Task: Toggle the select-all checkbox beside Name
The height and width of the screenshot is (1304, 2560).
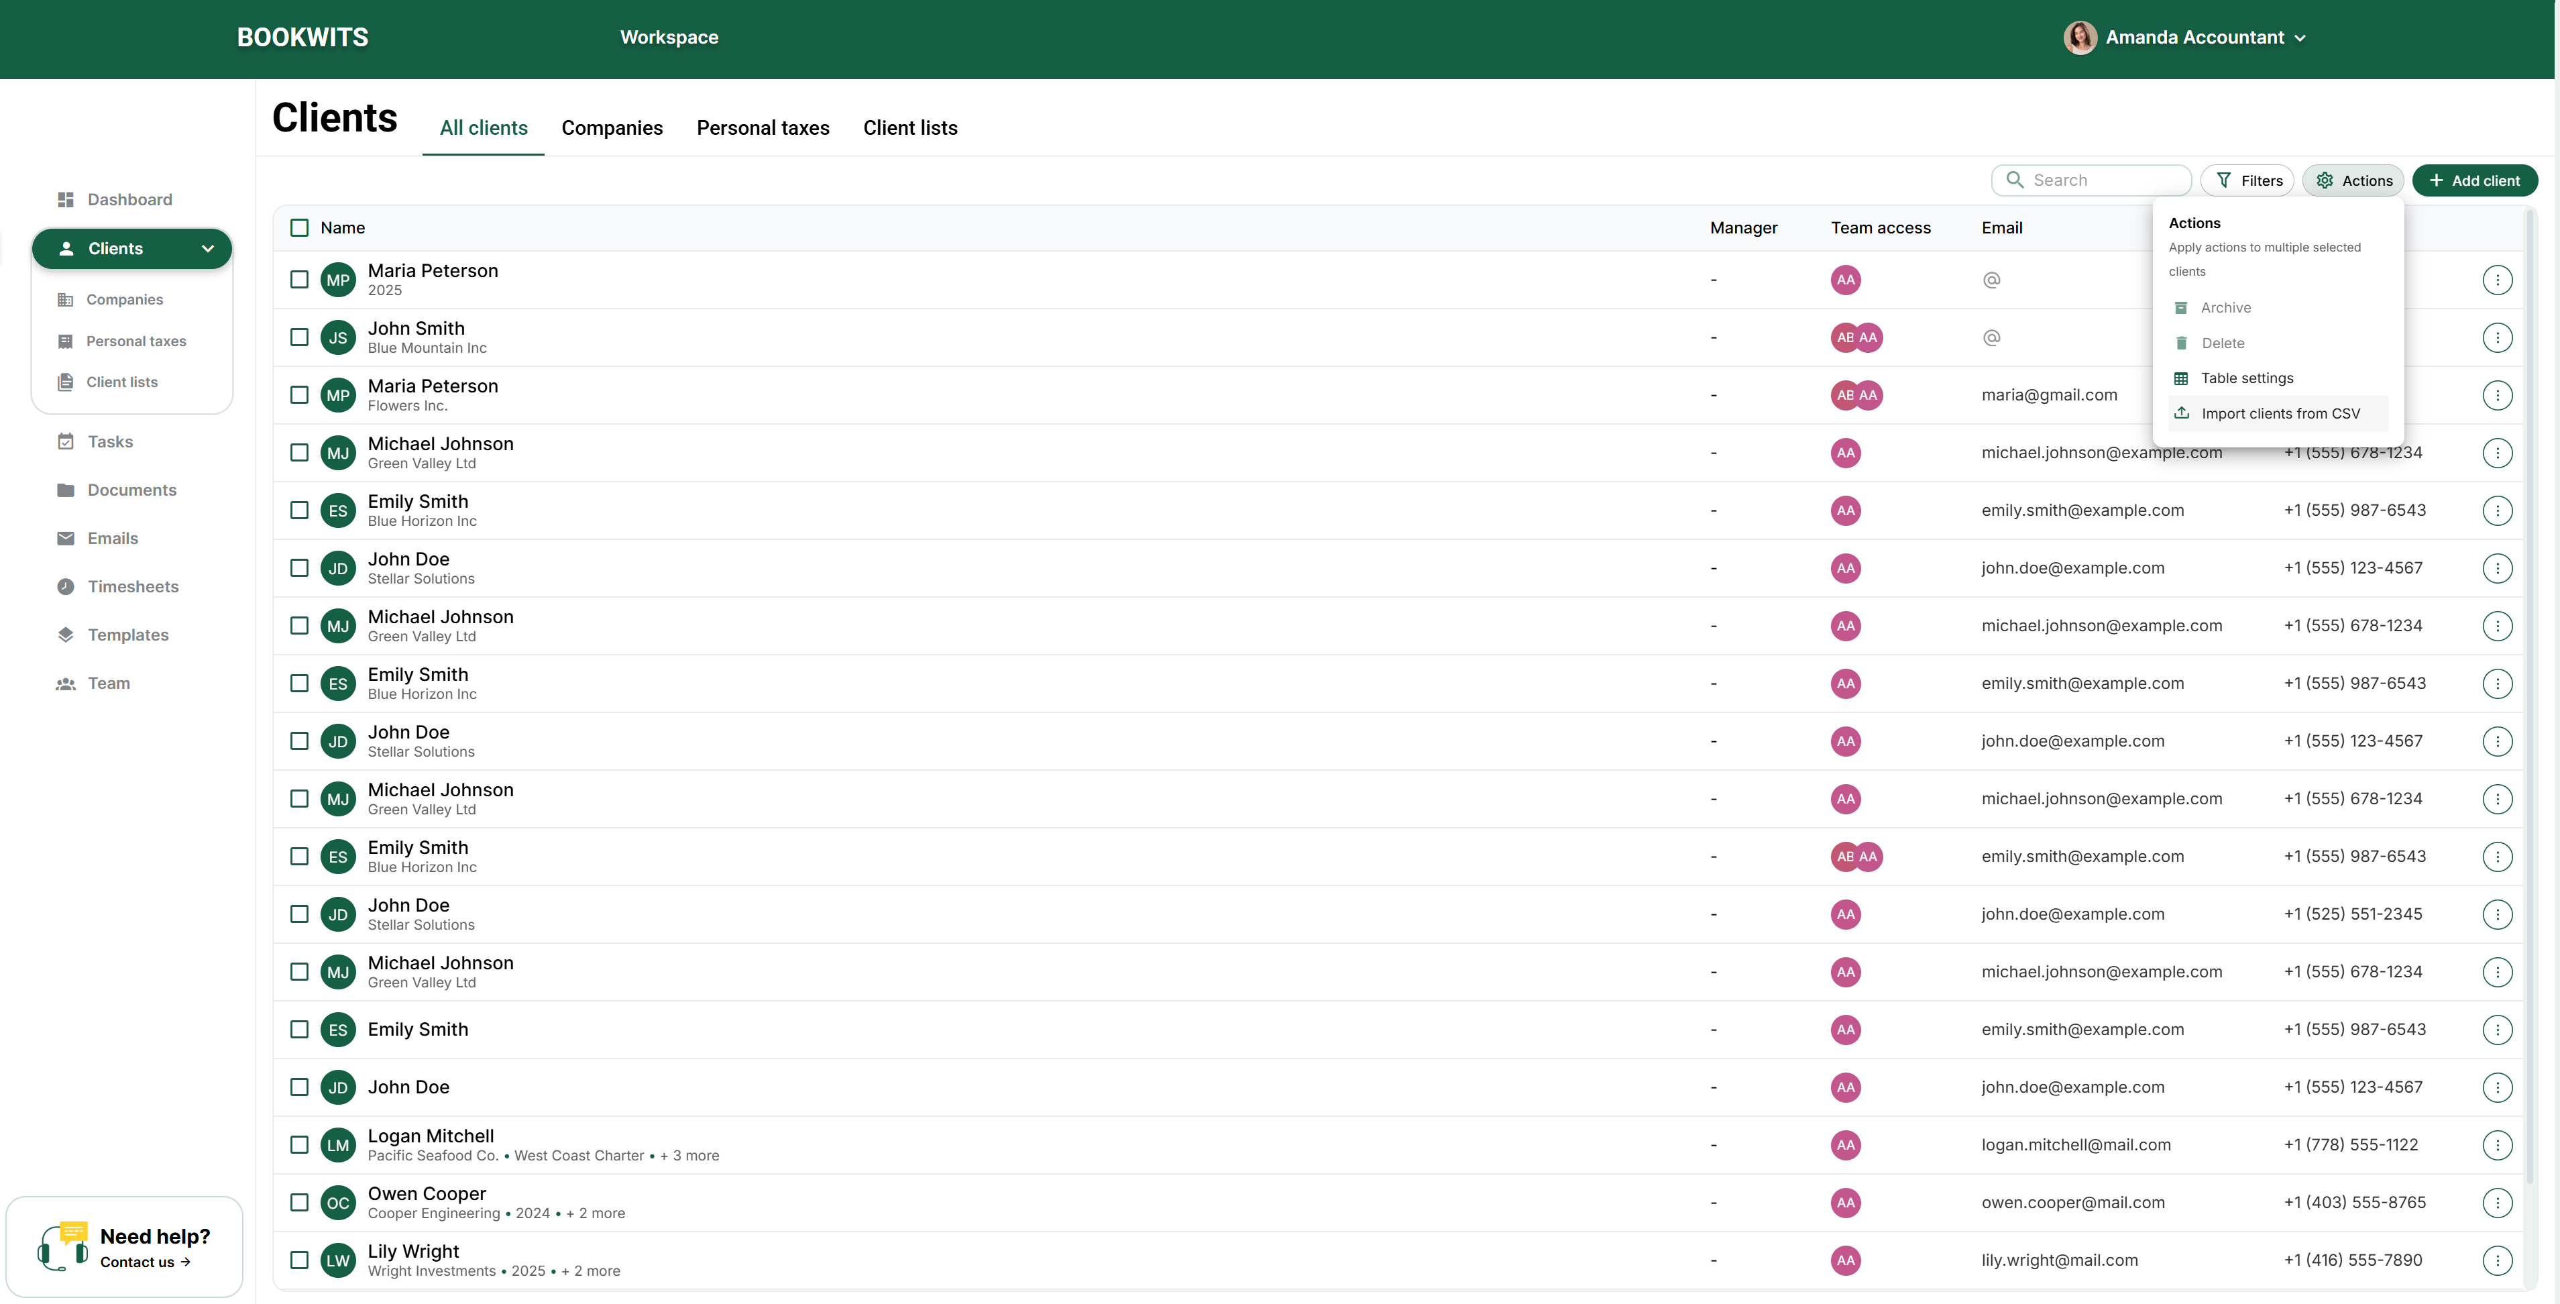Action: click(299, 227)
